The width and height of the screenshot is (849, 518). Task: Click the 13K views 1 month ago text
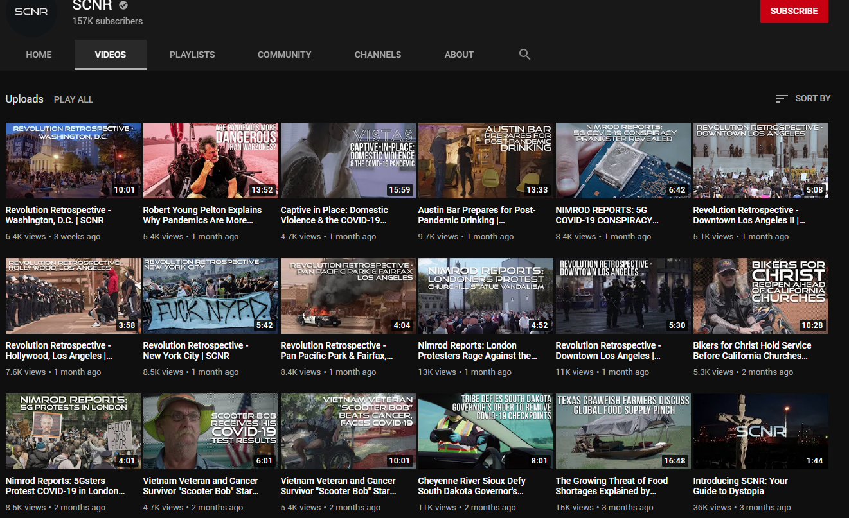465,372
